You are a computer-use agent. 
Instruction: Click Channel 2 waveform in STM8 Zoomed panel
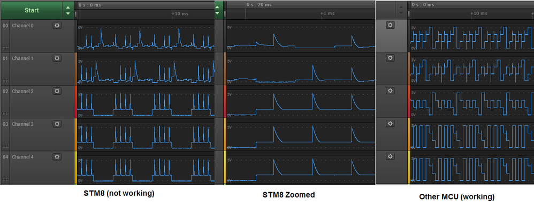301,102
